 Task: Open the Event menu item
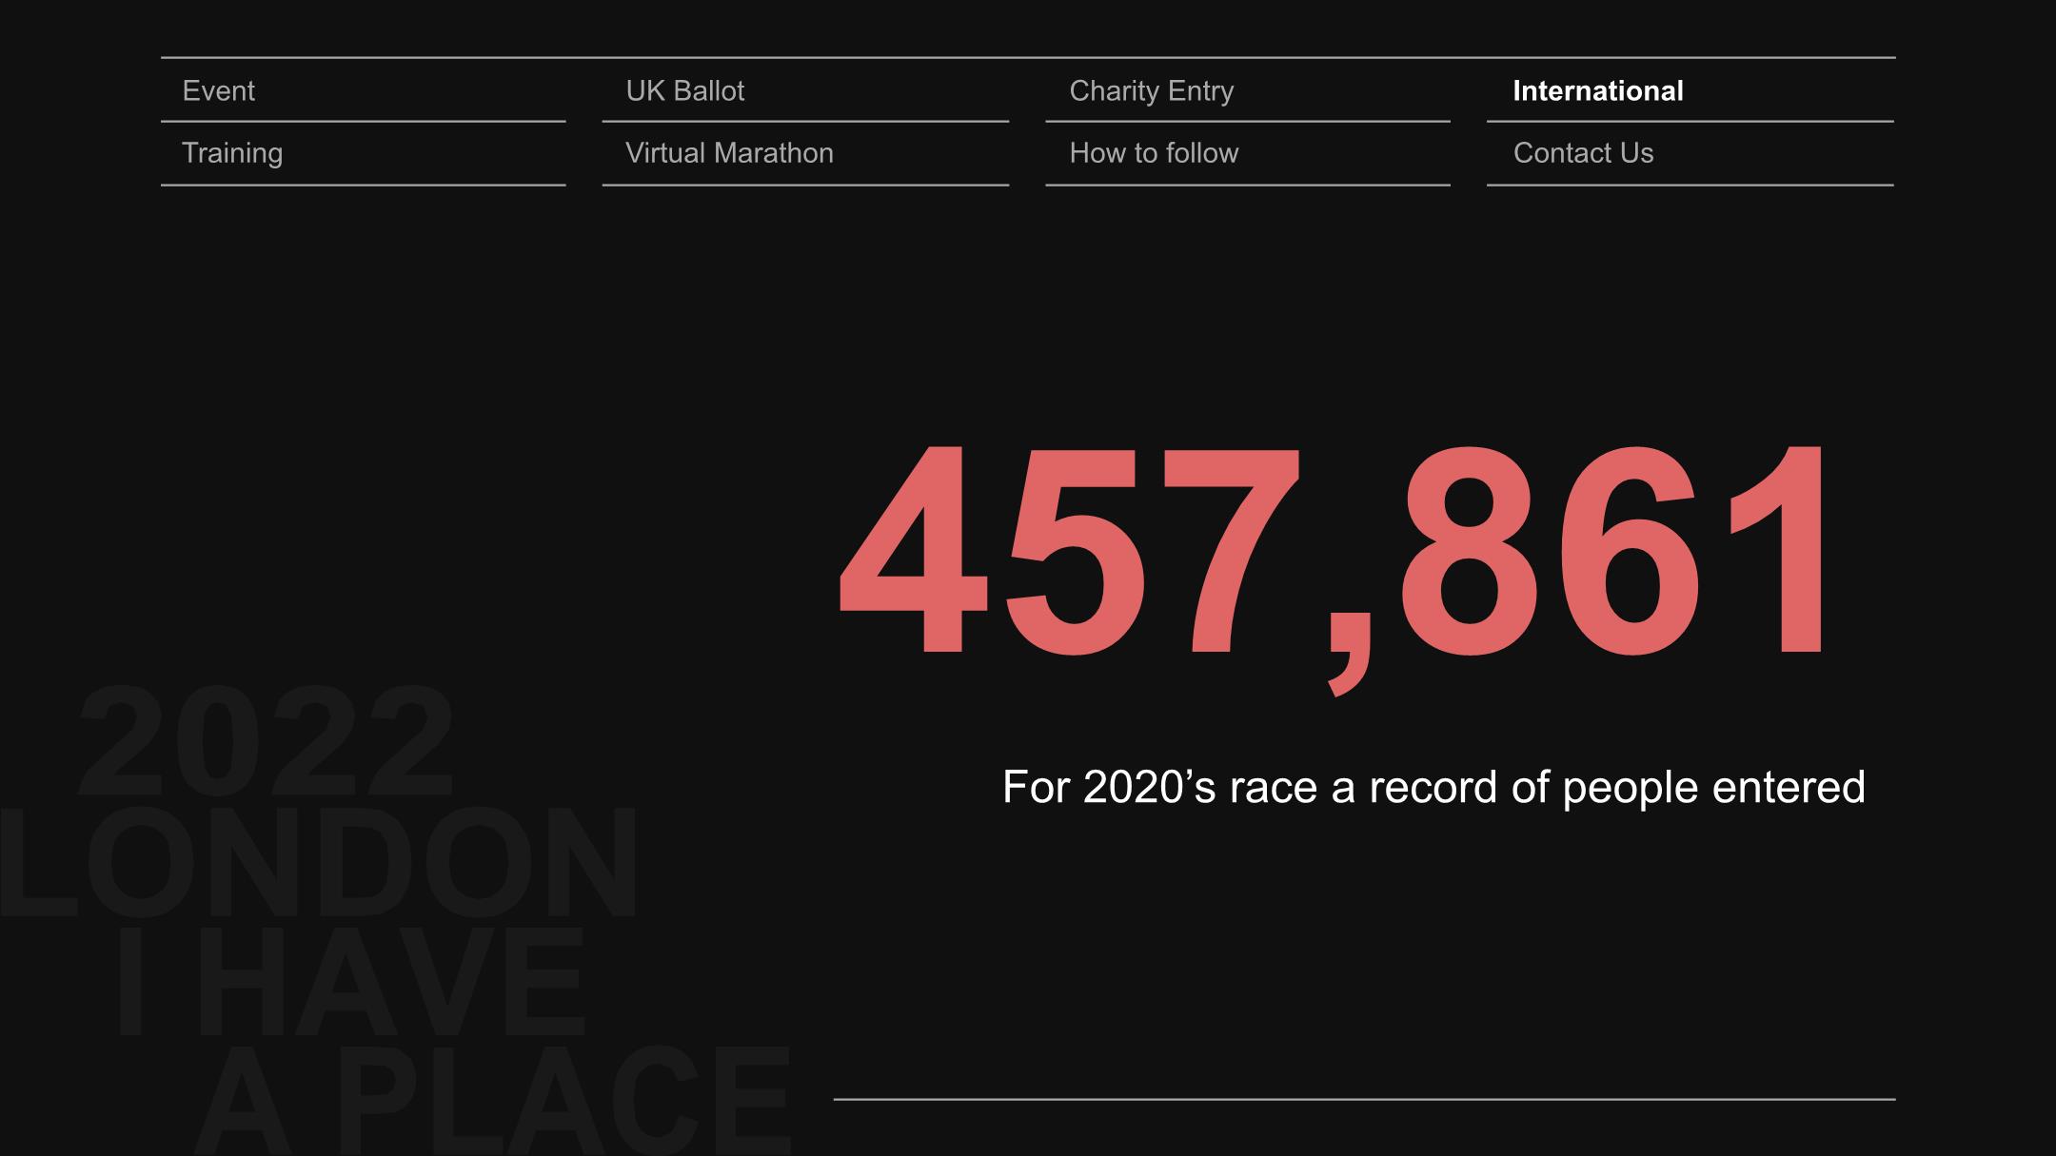click(x=218, y=91)
